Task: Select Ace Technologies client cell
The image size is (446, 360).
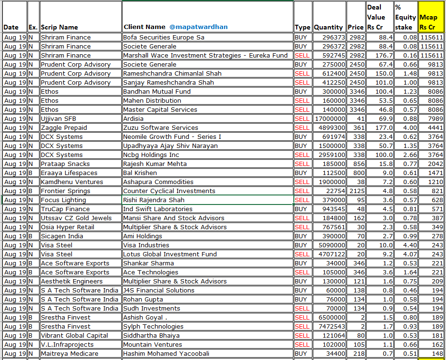Action: coord(208,272)
